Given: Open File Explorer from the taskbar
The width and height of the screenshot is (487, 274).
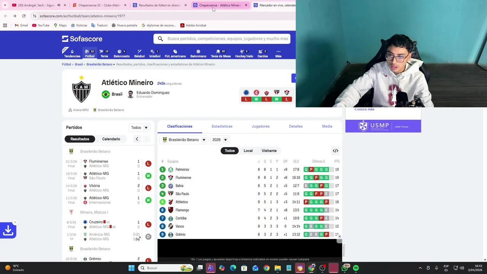Looking at the screenshot, I should point(278,268).
